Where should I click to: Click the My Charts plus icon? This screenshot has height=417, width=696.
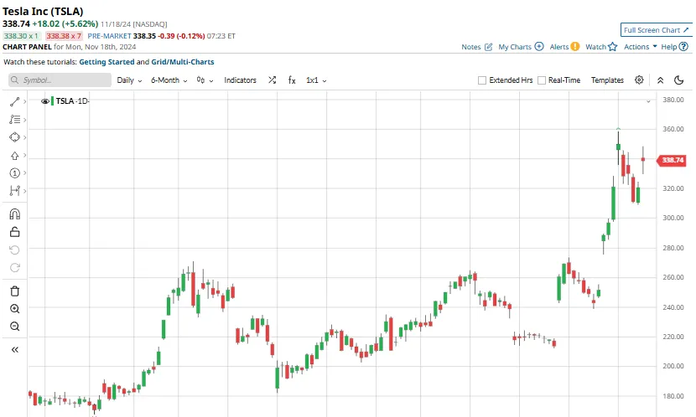(539, 47)
